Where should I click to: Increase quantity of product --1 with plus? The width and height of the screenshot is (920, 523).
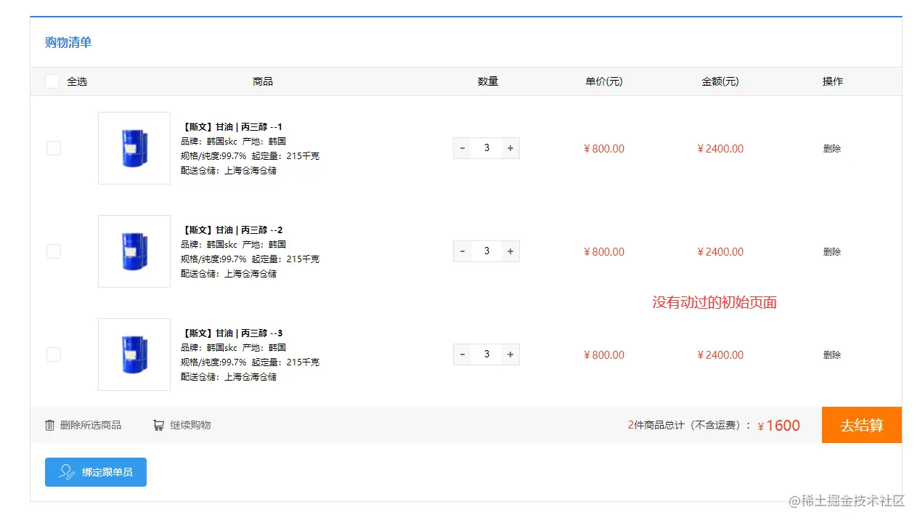coord(510,148)
